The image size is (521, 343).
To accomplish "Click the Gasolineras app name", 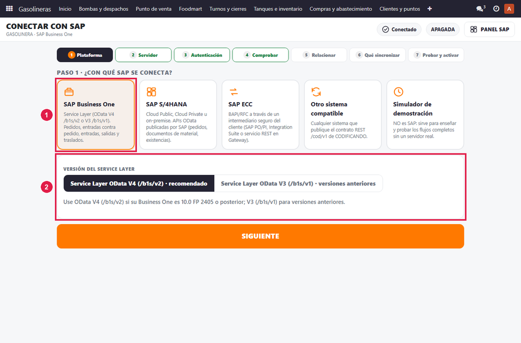I will click(x=35, y=9).
